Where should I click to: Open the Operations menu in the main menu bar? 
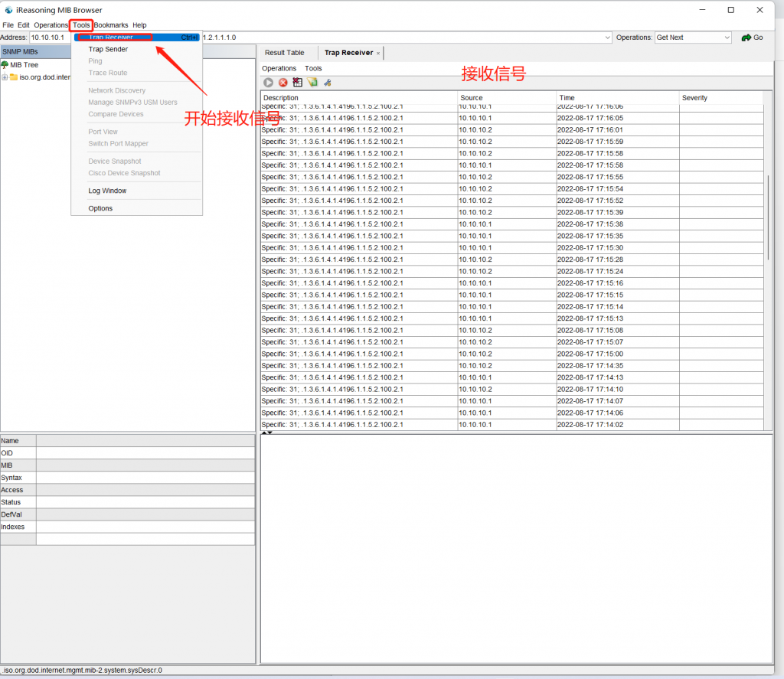point(51,25)
